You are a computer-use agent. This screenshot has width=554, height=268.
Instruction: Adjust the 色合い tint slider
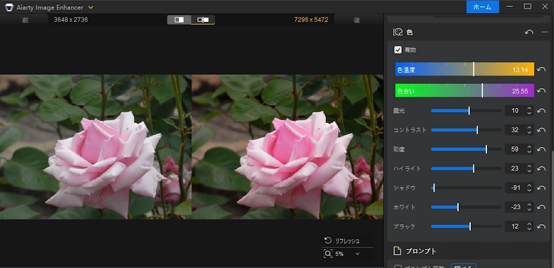point(465,90)
